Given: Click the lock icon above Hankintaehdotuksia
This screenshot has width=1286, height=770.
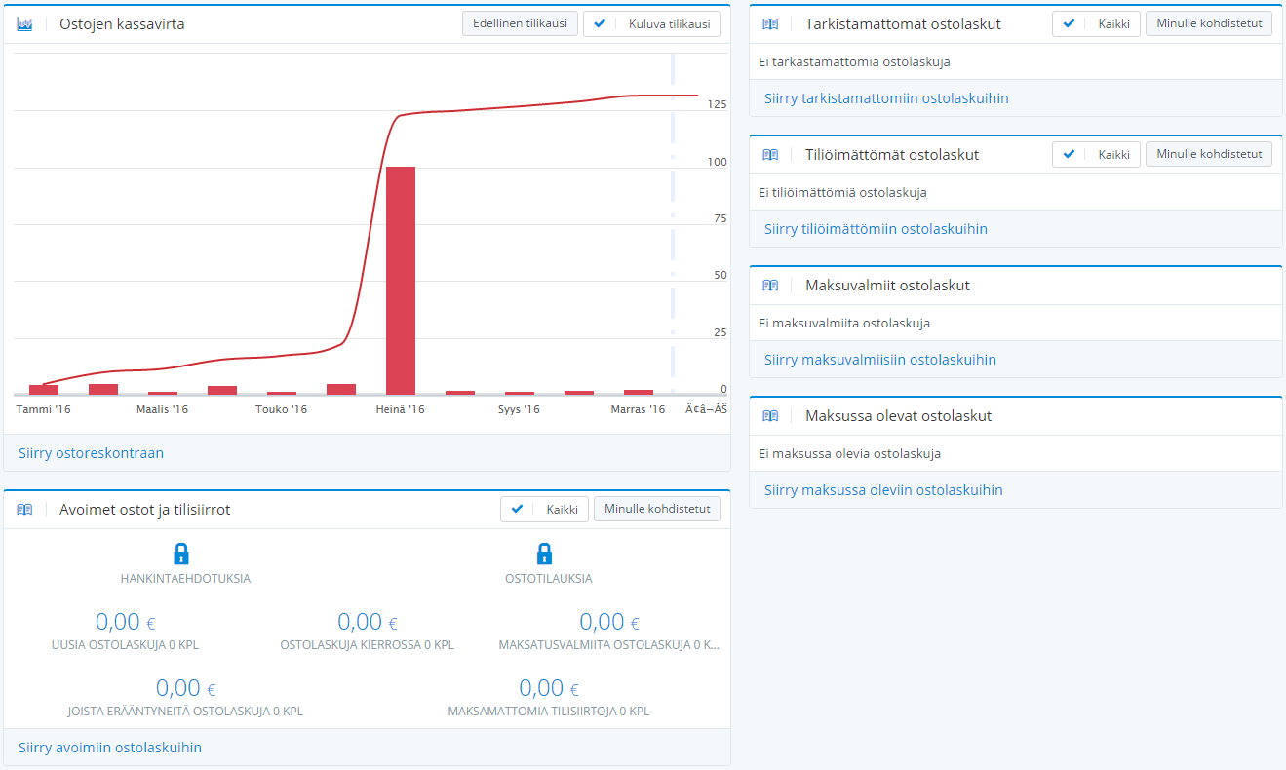Looking at the screenshot, I should click(x=181, y=555).
